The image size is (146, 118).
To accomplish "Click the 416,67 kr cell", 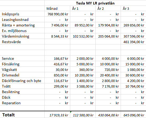I will tap(57, 64).
